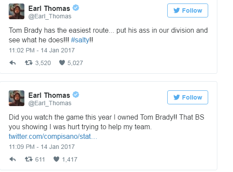Open second tweet's 11:09 PM timestamp

42,147
